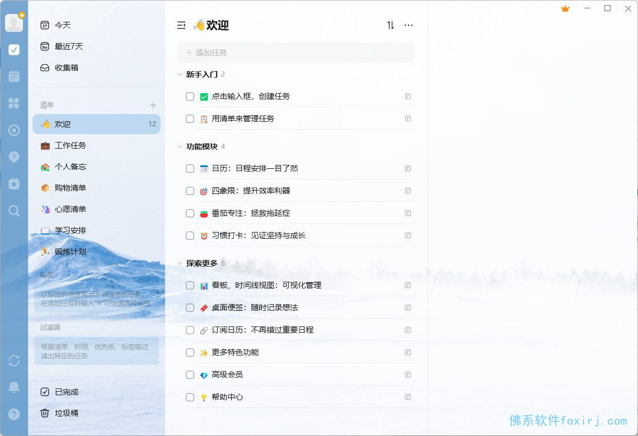The width and height of the screenshot is (638, 436).
Task: Select the 欢迎 list
Action: tap(96, 124)
